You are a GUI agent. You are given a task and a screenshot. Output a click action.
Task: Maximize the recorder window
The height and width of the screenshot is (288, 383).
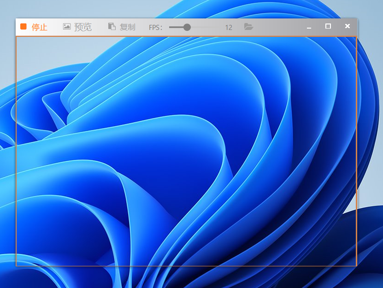[328, 27]
